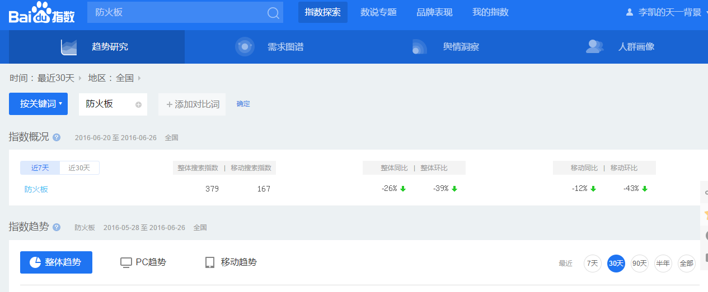Image resolution: width=708 pixels, height=292 pixels.
Task: Click the 防火板 keyword input box
Action: [x=113, y=104]
